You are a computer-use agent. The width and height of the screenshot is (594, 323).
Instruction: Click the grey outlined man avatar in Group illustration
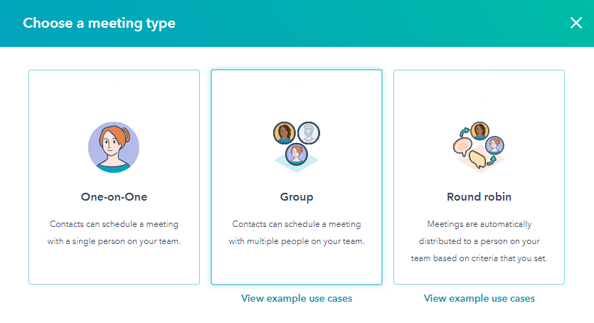(309, 133)
